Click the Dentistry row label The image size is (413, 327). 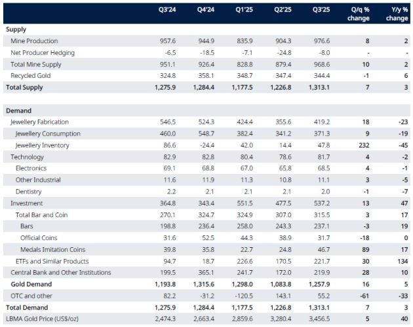coord(30,191)
